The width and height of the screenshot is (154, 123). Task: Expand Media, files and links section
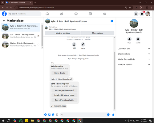coord(134,59)
